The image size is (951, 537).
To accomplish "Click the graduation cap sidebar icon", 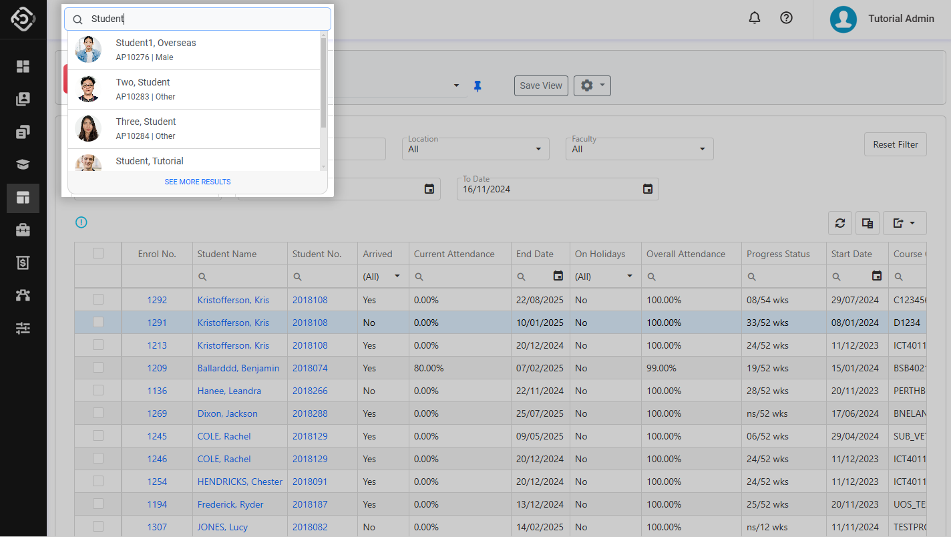I will point(23,165).
